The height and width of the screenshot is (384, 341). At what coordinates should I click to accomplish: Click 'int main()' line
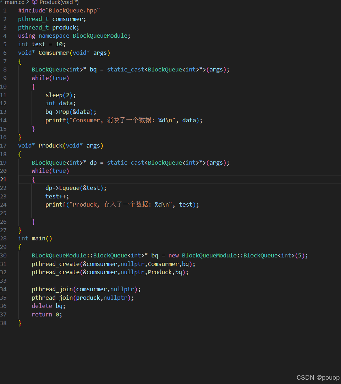click(x=35, y=239)
